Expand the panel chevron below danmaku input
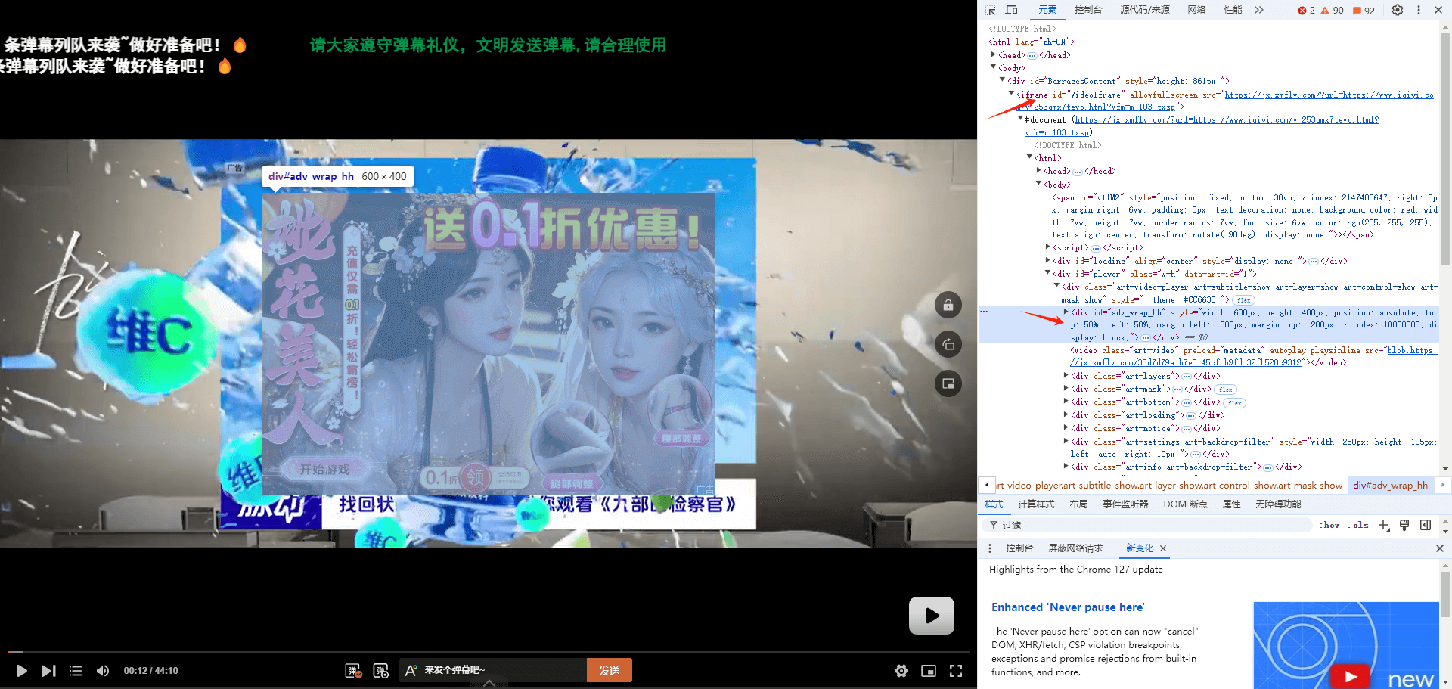 (489, 684)
